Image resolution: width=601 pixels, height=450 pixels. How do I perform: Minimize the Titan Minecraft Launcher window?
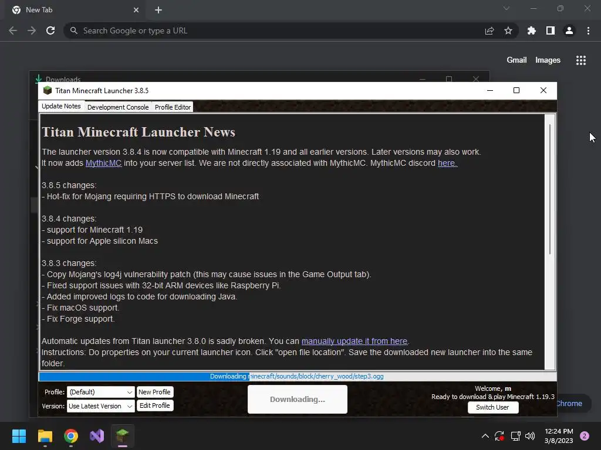click(x=490, y=90)
